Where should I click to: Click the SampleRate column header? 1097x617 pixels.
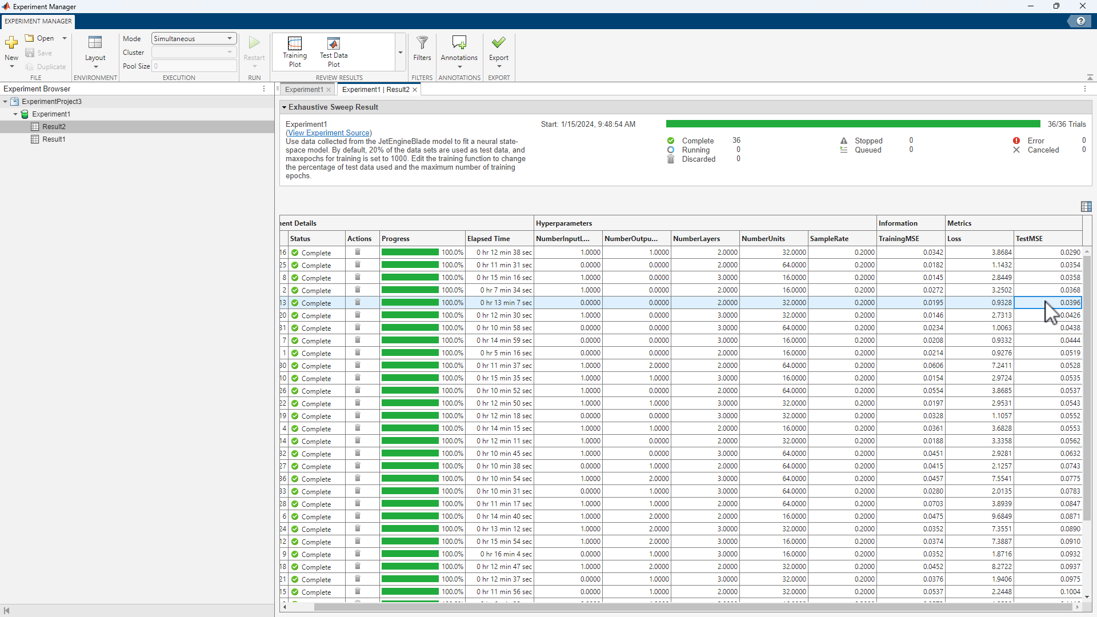click(842, 239)
